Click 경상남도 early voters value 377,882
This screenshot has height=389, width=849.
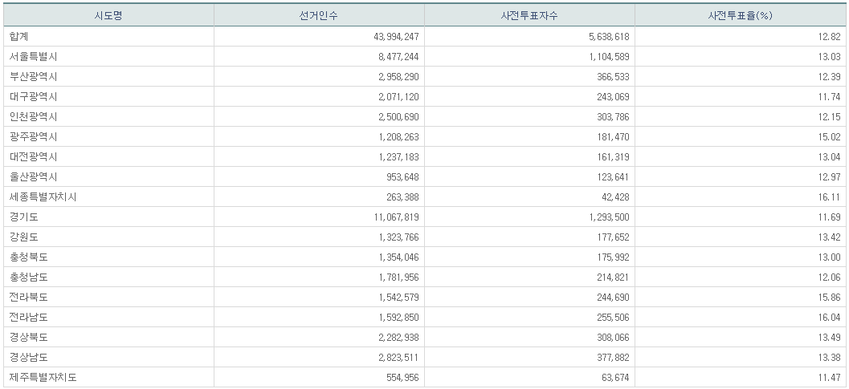[x=608, y=357]
